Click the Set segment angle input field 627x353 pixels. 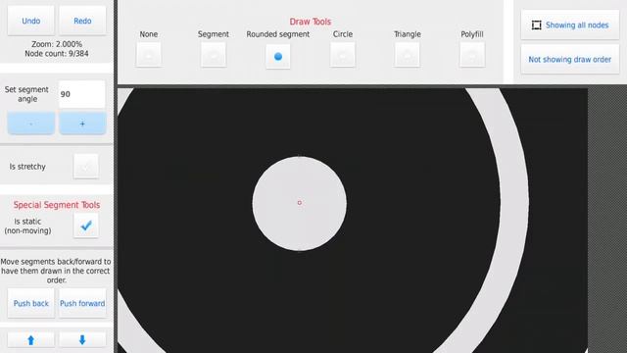(x=82, y=94)
